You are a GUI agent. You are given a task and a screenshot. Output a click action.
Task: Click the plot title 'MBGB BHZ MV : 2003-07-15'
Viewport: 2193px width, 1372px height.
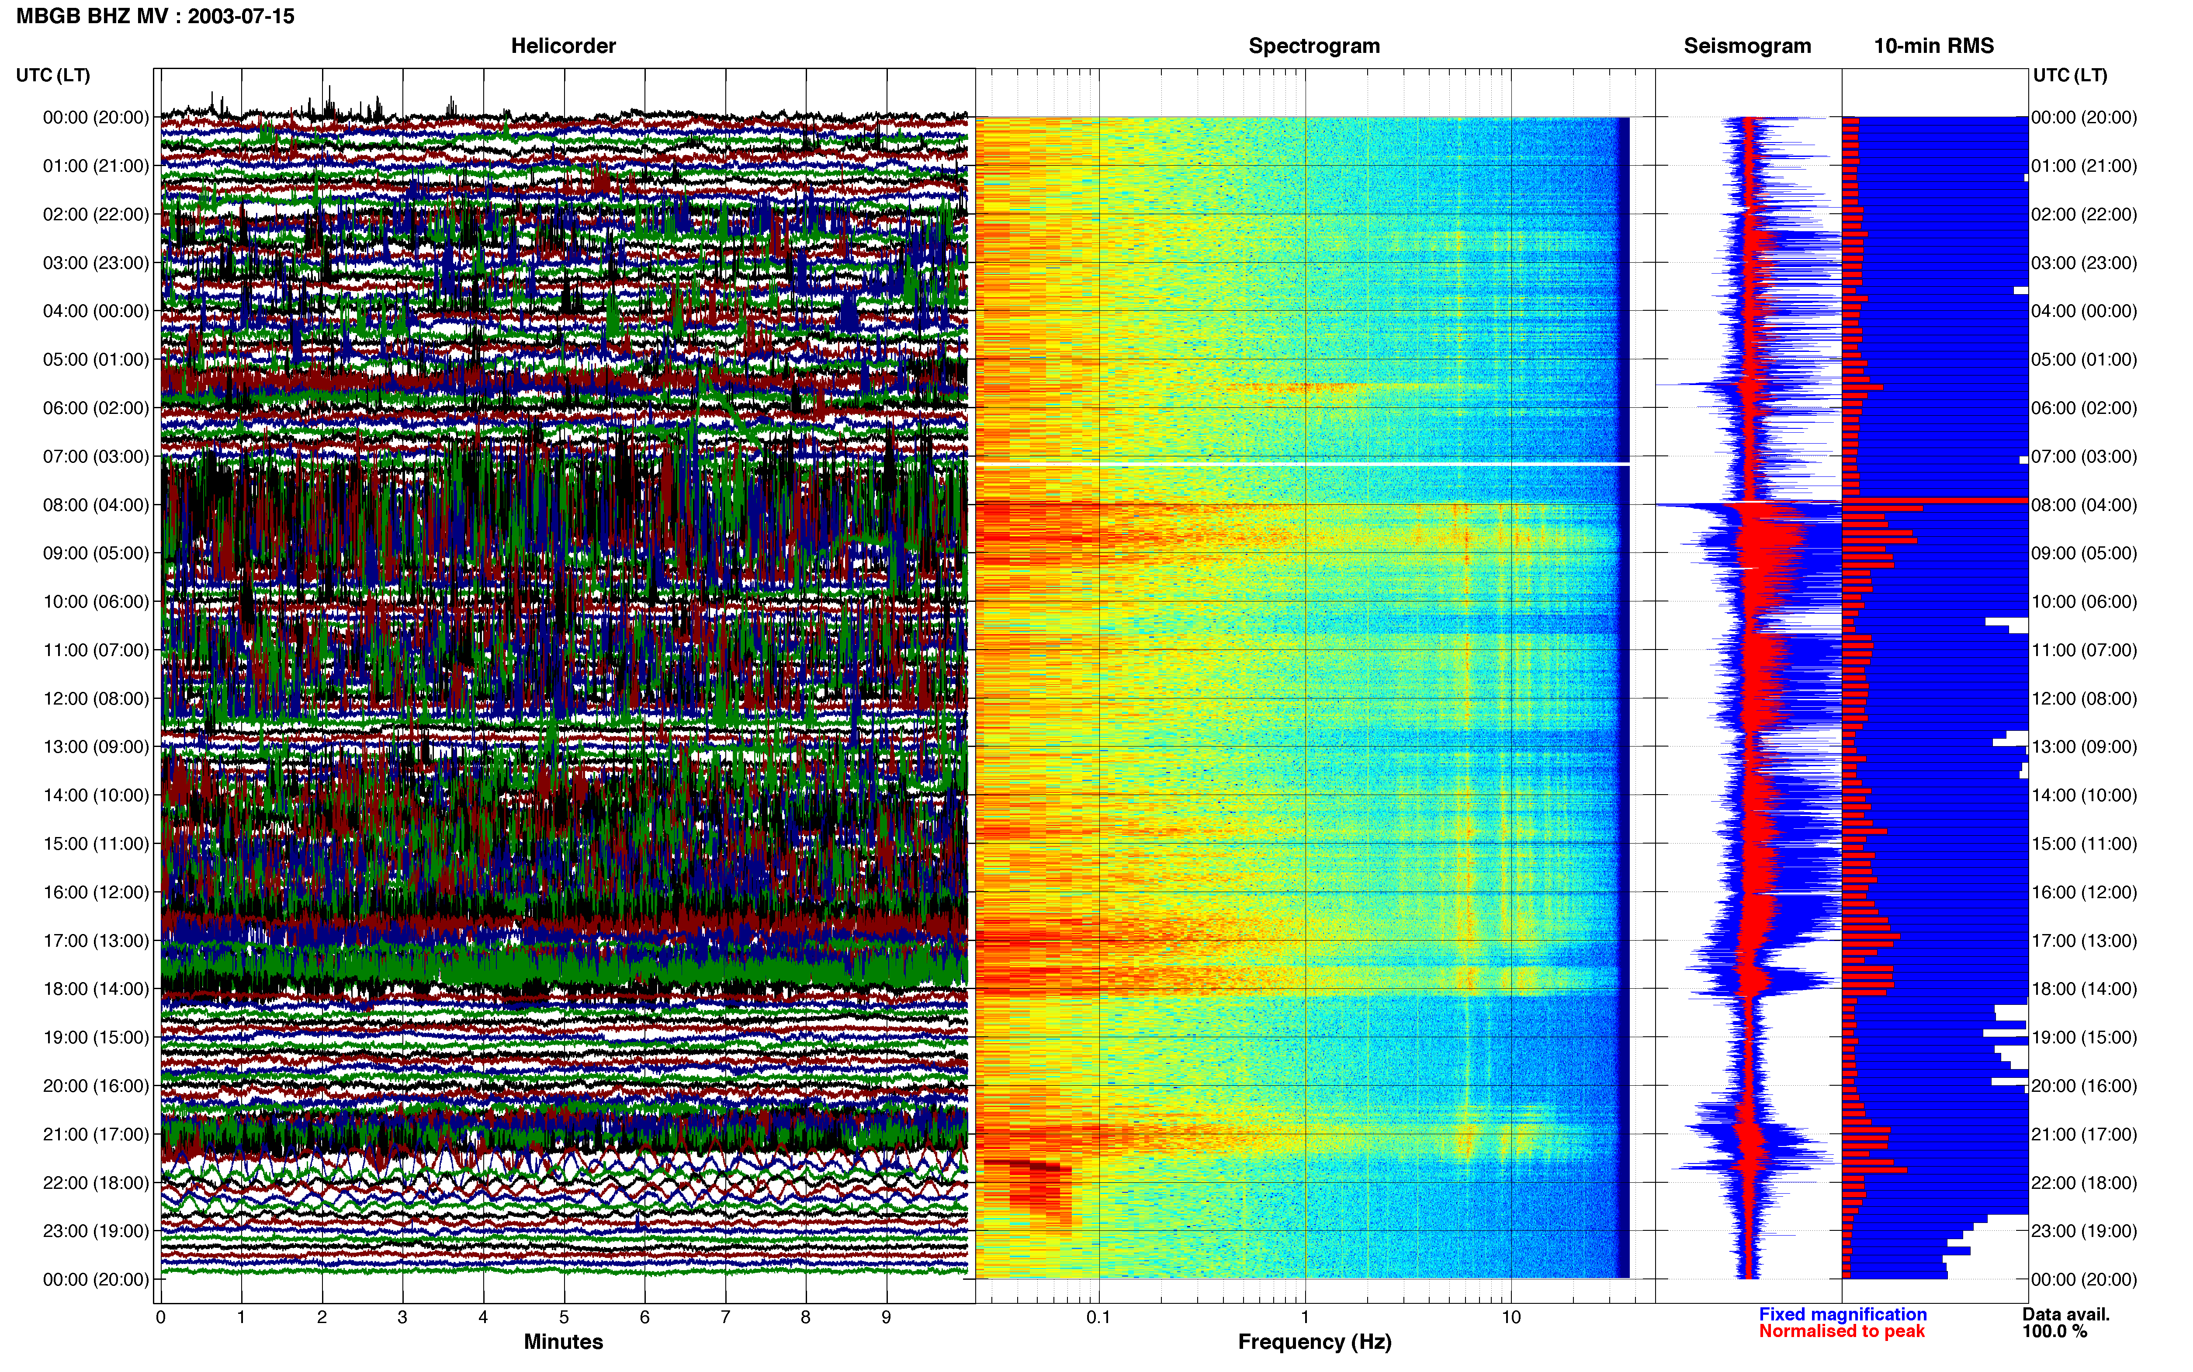pos(155,16)
